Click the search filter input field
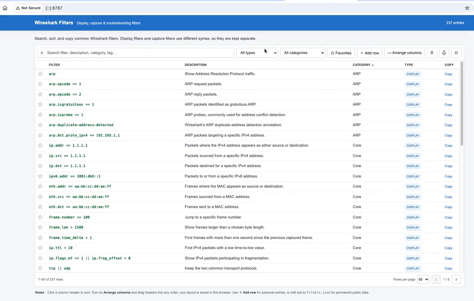The width and height of the screenshot is (474, 301). [136, 53]
